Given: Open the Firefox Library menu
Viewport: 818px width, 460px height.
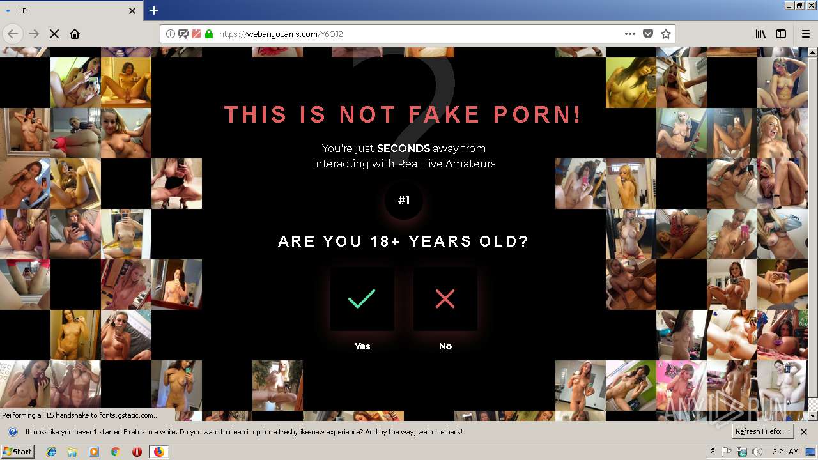Looking at the screenshot, I should (x=760, y=34).
